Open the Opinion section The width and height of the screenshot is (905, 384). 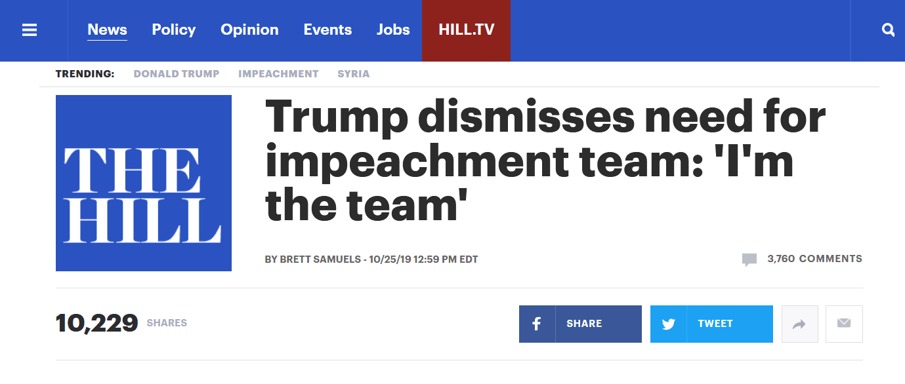tap(249, 30)
